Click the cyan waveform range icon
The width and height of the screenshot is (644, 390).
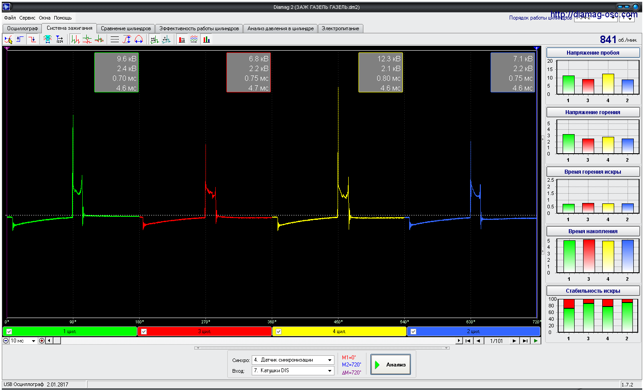47,40
